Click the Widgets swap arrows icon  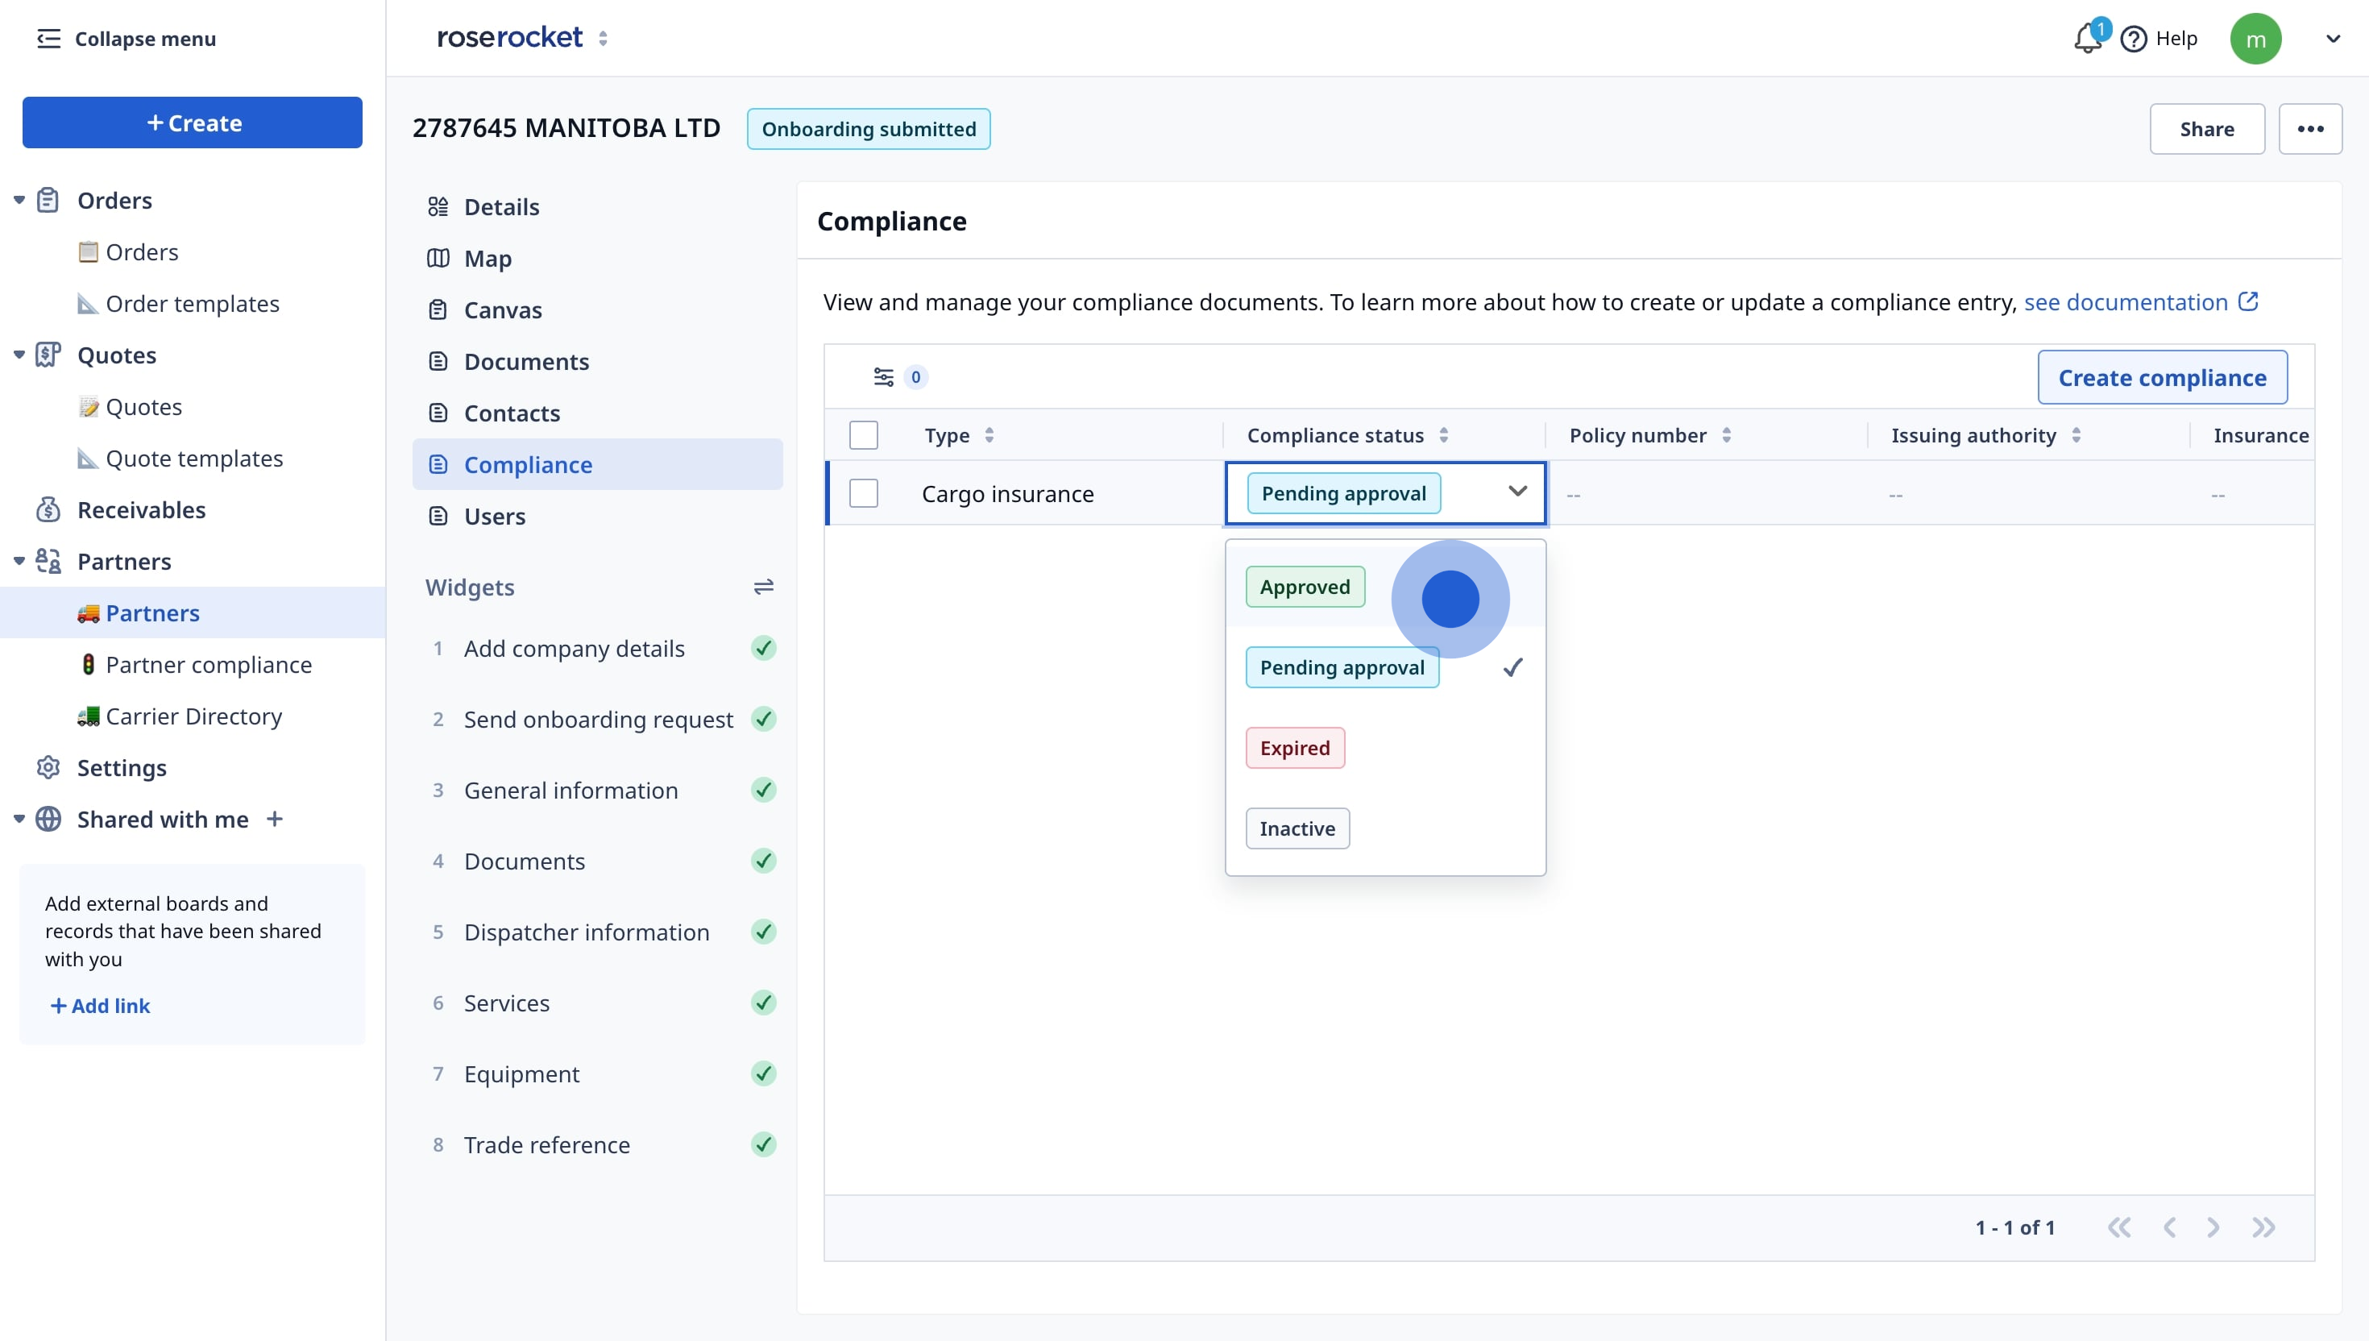click(x=763, y=587)
